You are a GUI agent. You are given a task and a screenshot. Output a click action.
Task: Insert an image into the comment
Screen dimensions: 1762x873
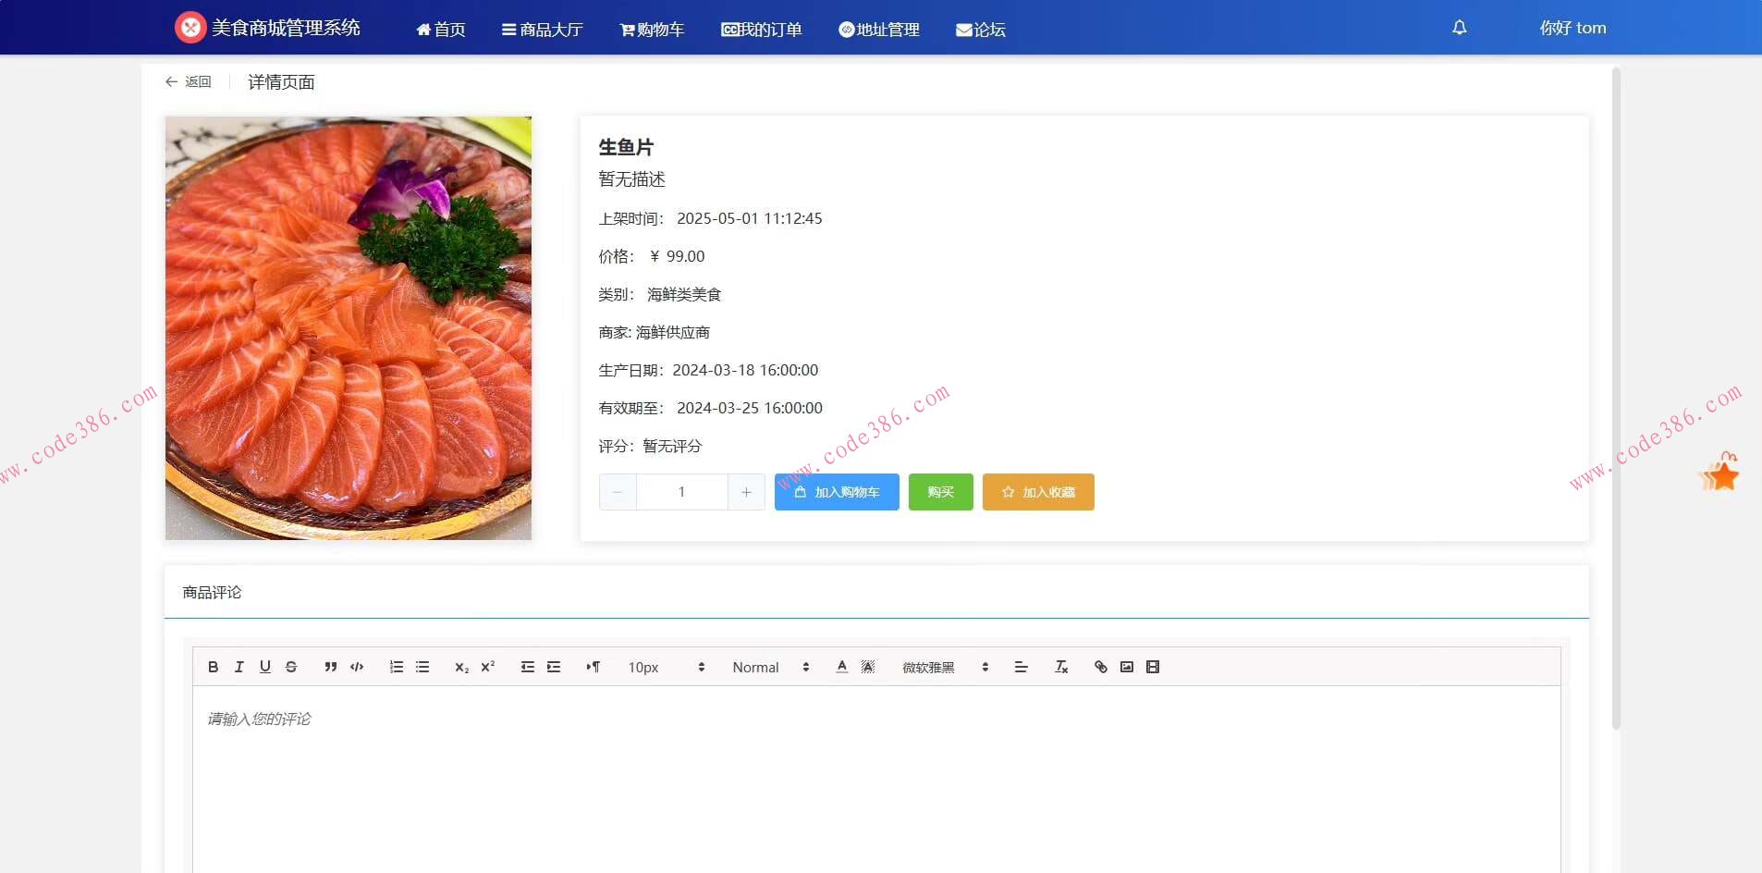(1125, 666)
